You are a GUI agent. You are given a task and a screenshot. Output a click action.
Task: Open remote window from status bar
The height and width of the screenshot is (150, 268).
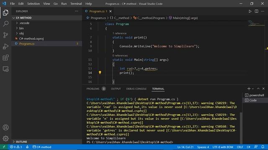tap(4, 147)
